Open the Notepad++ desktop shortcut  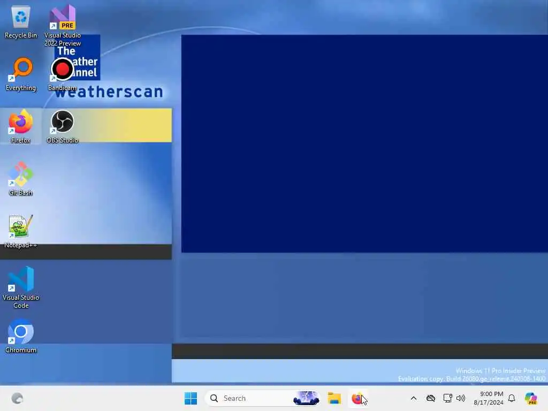point(21,231)
